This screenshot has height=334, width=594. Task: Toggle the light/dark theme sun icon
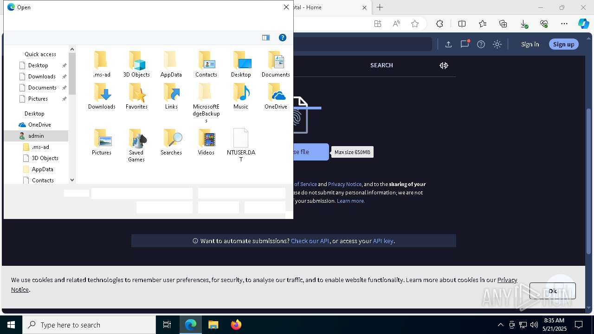tap(497, 44)
